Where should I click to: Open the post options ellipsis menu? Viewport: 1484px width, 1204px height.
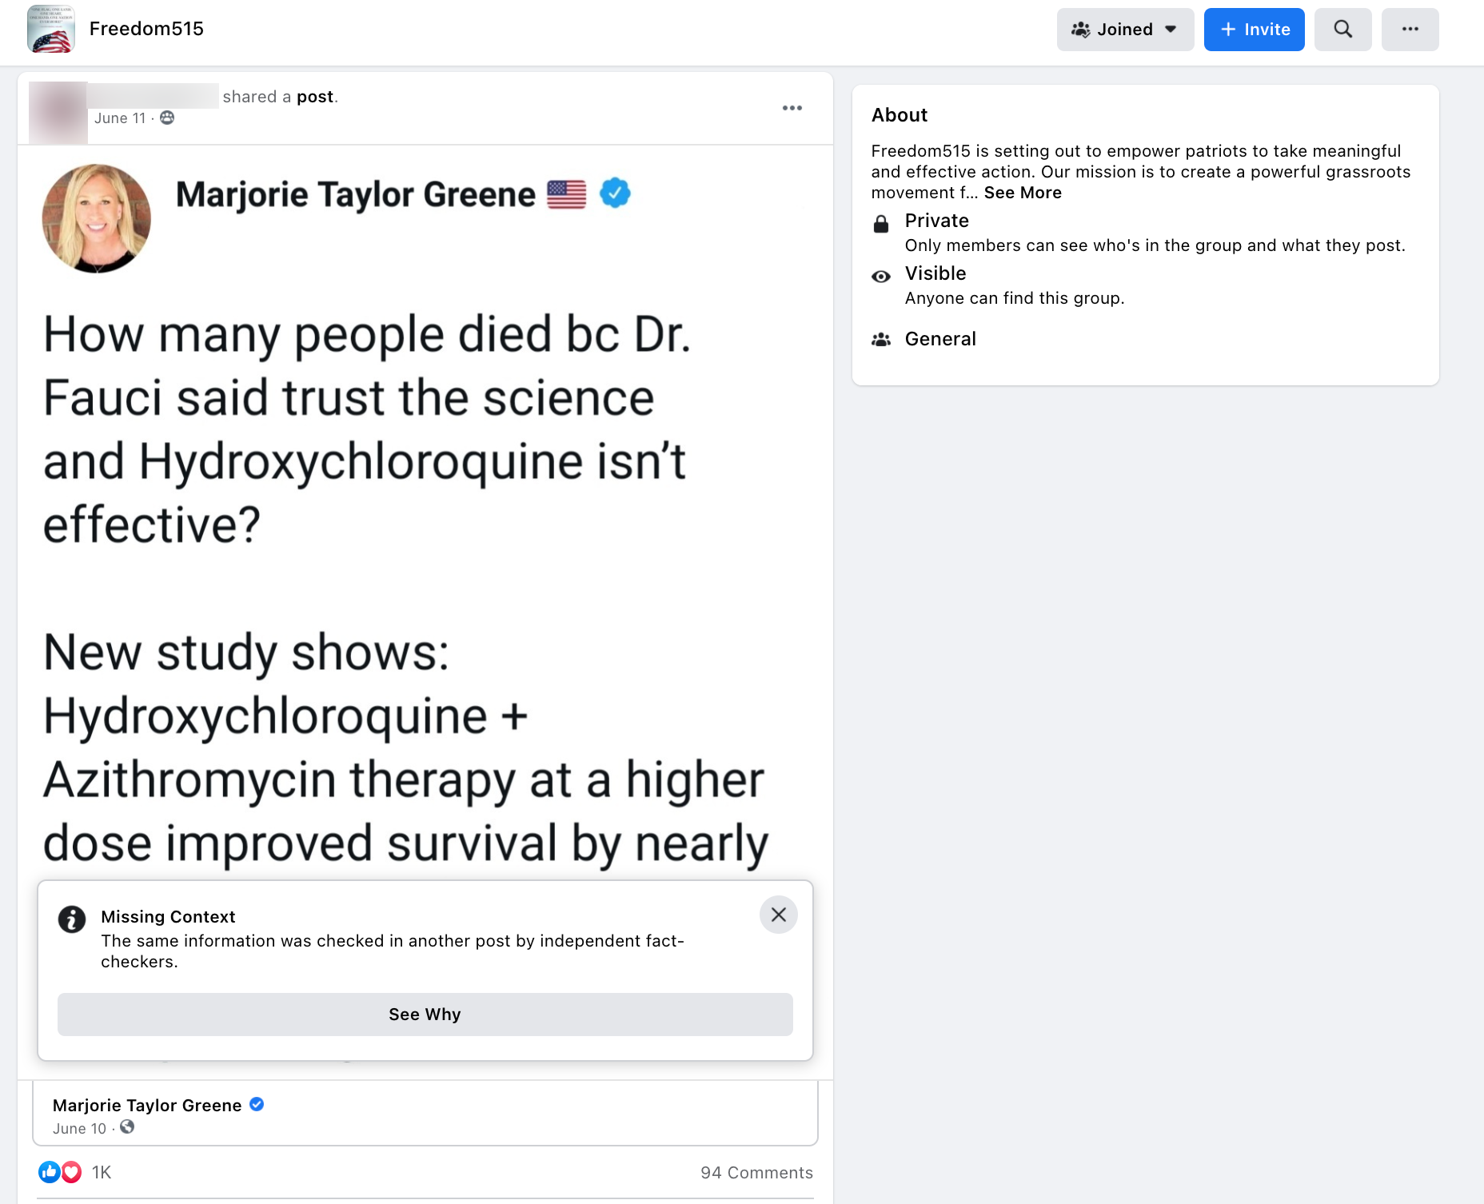click(792, 108)
